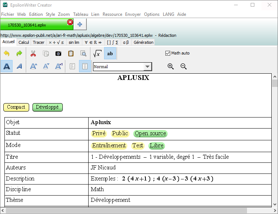
Task: Open the Aide menu
Action: pyautogui.click(x=182, y=14)
